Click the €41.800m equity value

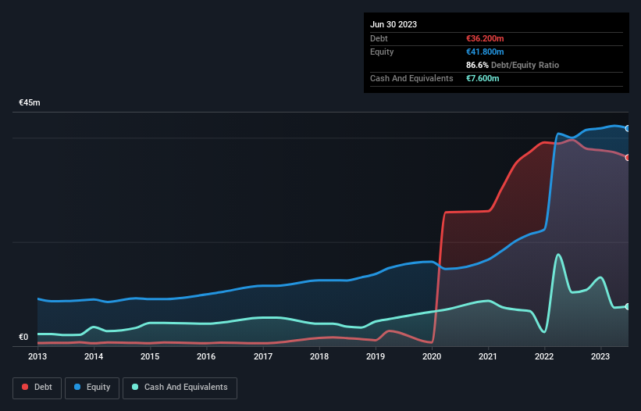[x=485, y=52]
